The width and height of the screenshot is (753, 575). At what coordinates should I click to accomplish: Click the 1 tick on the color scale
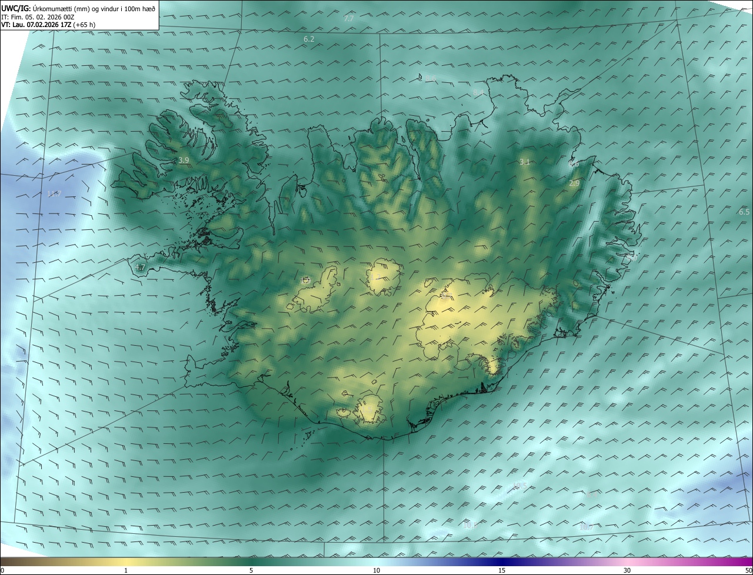[x=126, y=570]
